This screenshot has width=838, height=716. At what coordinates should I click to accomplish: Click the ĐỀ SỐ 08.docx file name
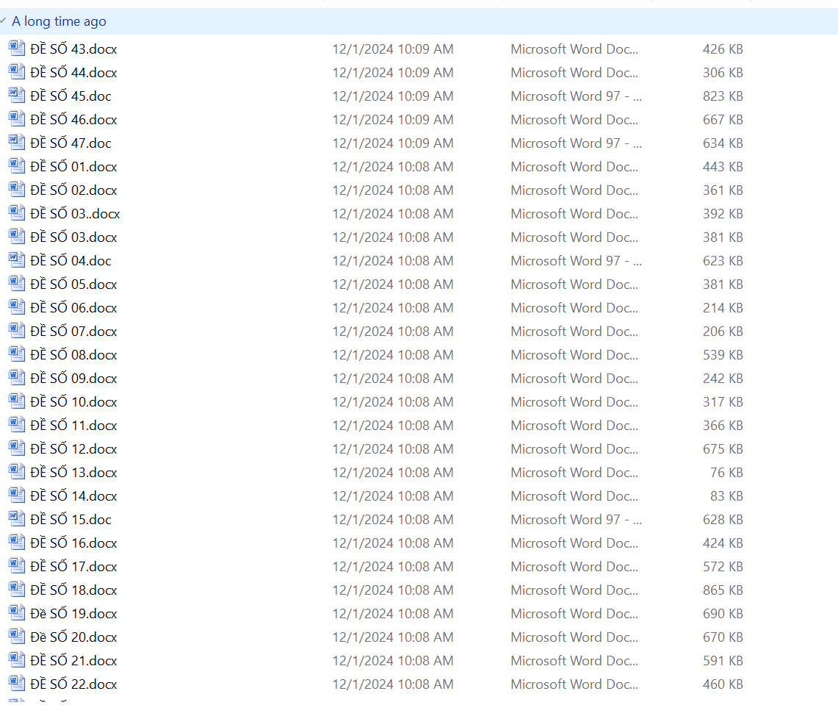[x=73, y=355]
